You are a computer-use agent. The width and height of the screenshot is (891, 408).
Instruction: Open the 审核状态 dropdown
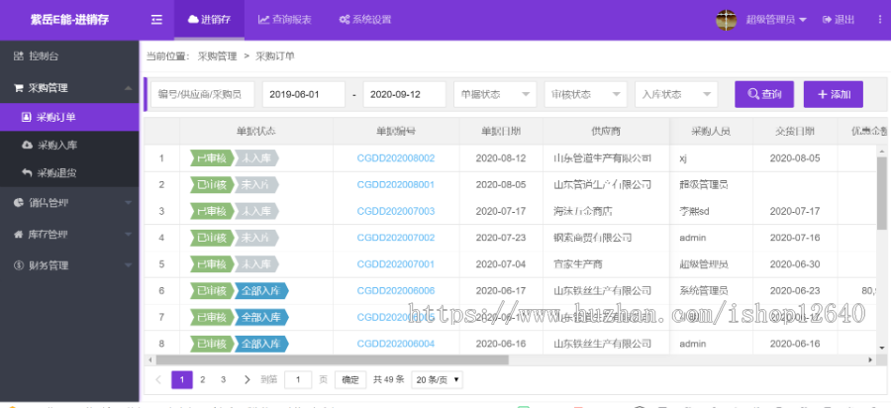[585, 94]
